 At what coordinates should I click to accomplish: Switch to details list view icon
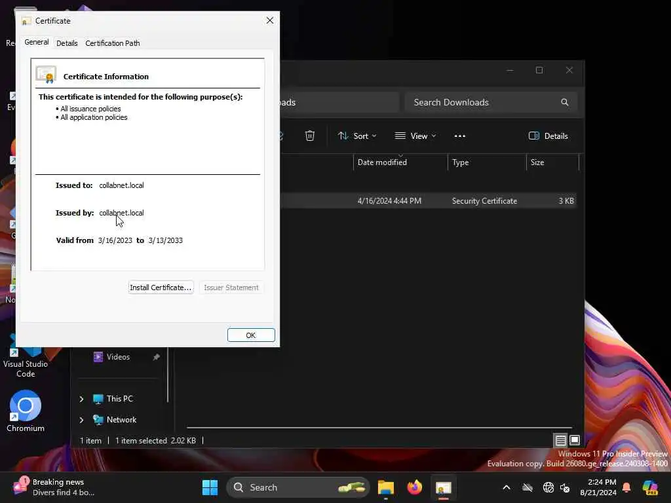pos(561,439)
